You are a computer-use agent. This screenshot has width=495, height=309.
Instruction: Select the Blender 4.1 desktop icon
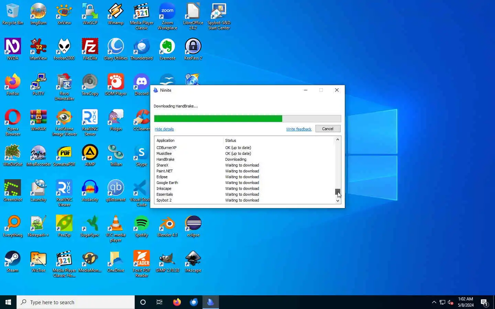coord(167,226)
